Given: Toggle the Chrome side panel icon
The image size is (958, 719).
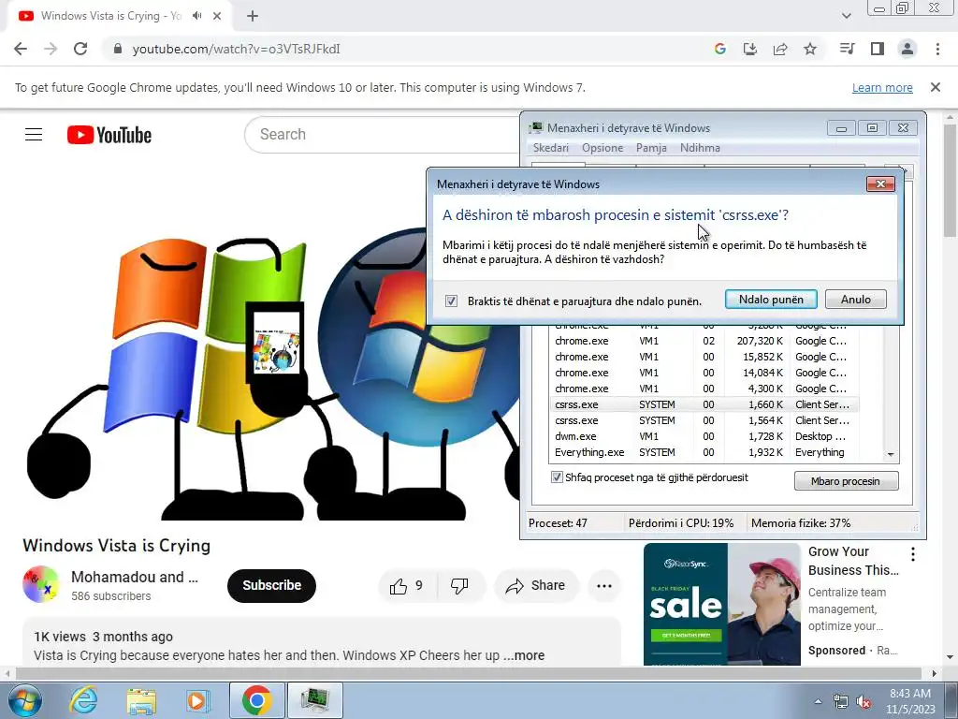Looking at the screenshot, I should pos(878,49).
